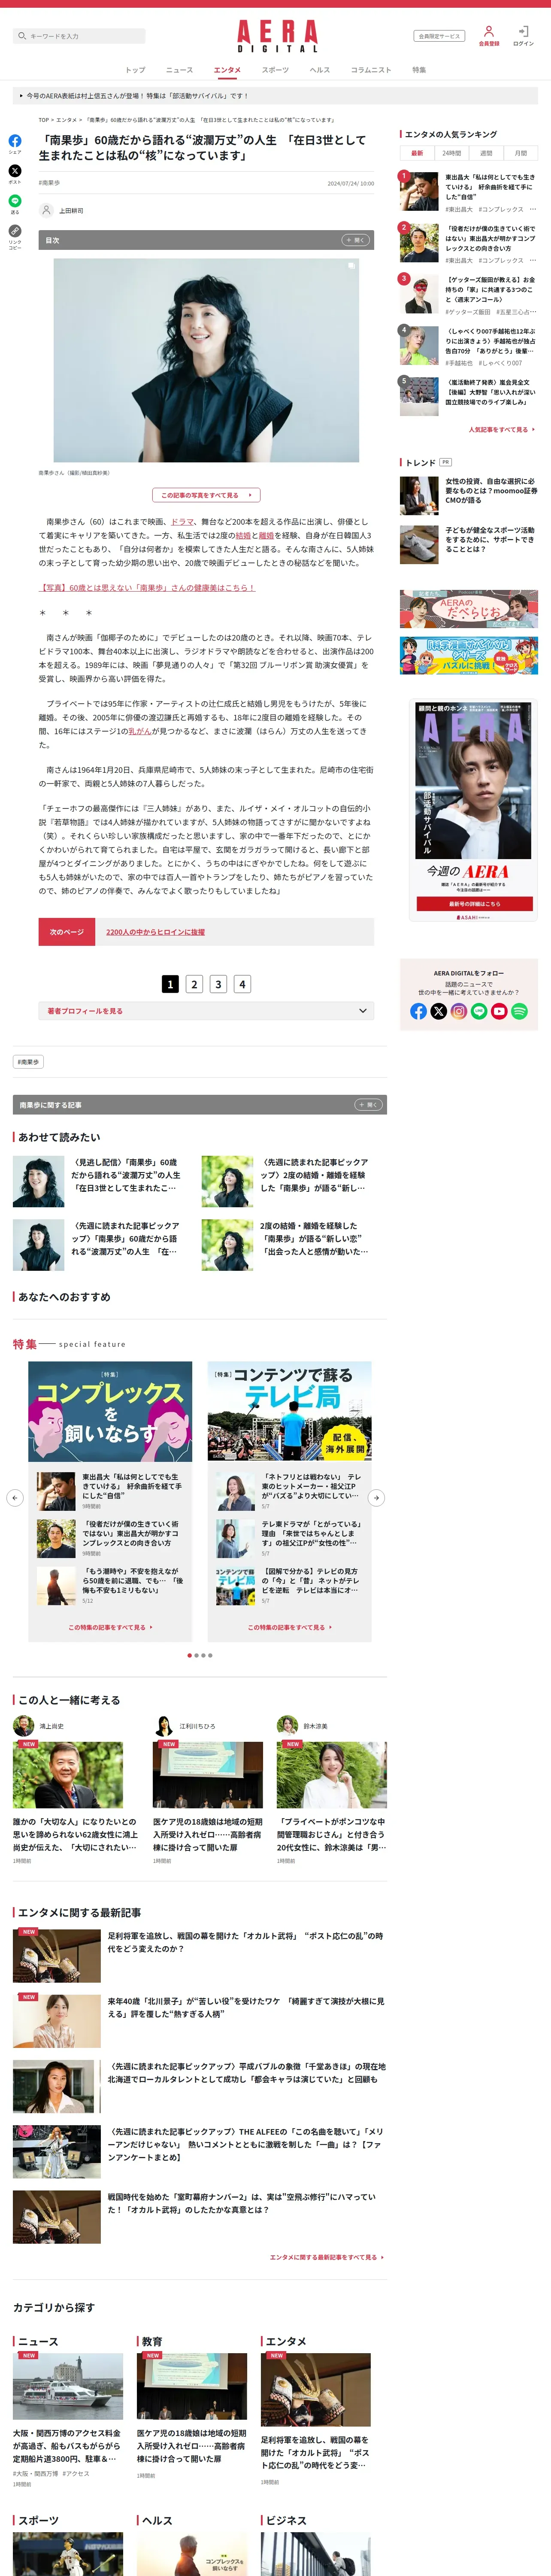Viewport: 551px width, 2576px height.
Task: Click 鈴木涼美 author avatar
Action: [x=287, y=1725]
